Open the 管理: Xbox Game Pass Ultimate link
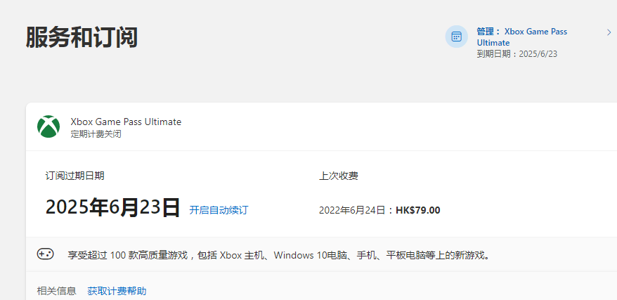 coord(521,37)
